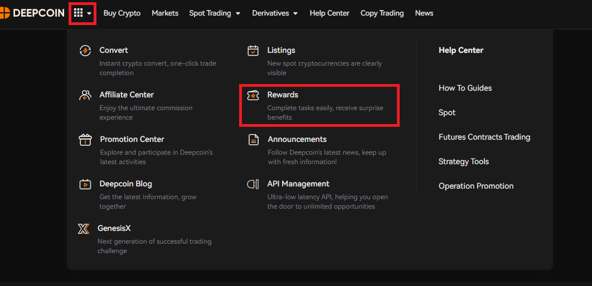Go to Copy Trading in navigation

(382, 13)
